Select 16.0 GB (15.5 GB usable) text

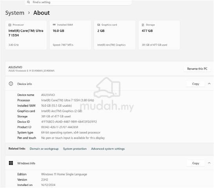56,106
